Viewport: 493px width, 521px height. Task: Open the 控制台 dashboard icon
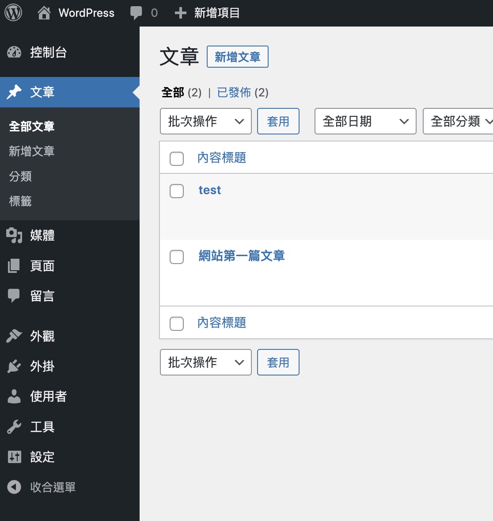[x=14, y=52]
